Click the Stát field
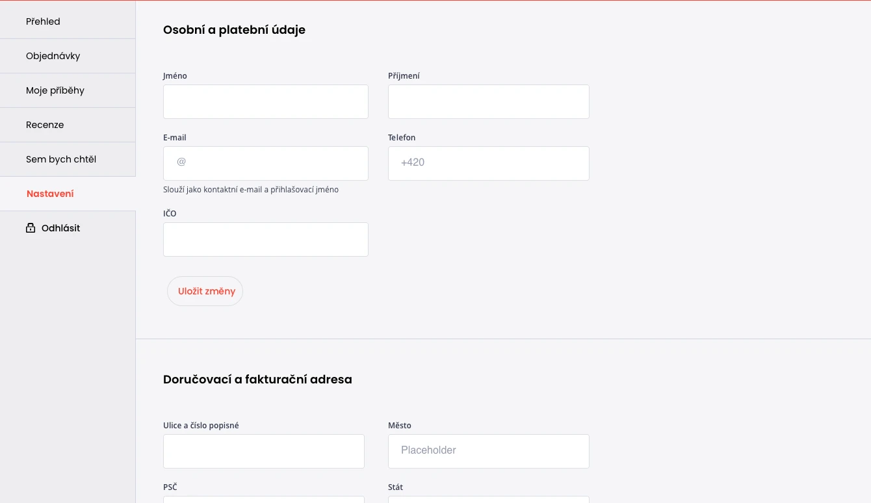This screenshot has width=871, height=503. pos(489,499)
